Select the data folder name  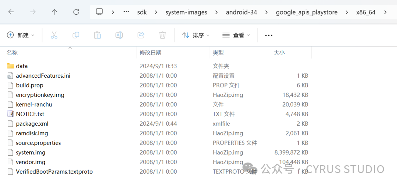(22, 66)
